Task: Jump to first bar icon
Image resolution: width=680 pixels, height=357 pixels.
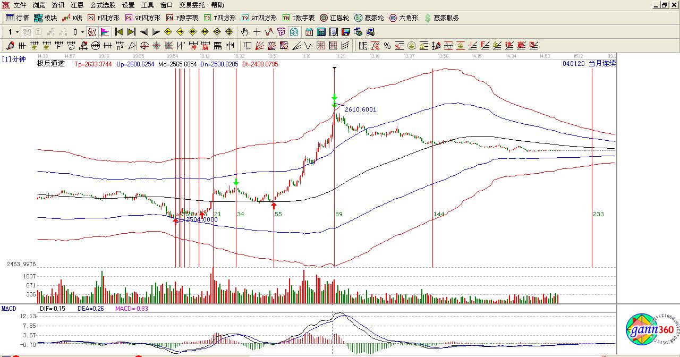Action: pos(120,32)
